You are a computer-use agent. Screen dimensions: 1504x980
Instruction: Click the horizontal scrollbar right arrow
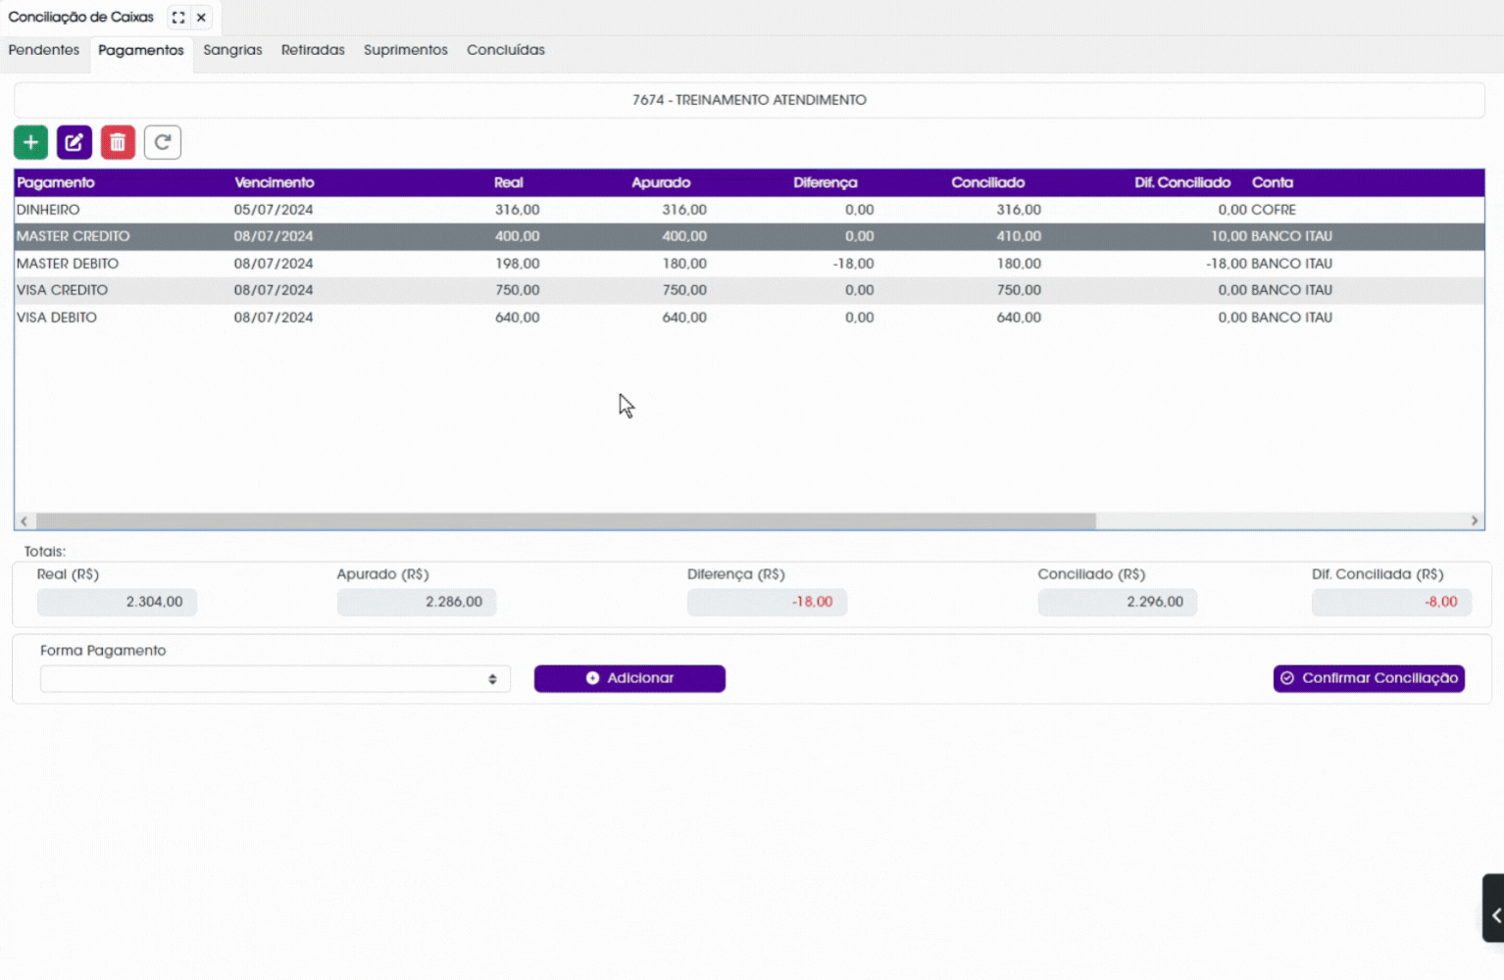[1475, 521]
